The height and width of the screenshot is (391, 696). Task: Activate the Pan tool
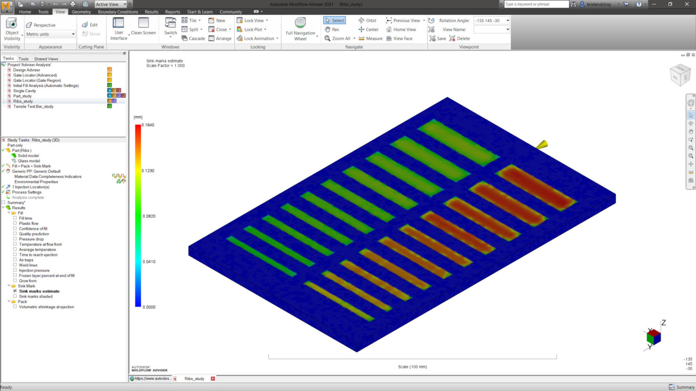coord(334,29)
